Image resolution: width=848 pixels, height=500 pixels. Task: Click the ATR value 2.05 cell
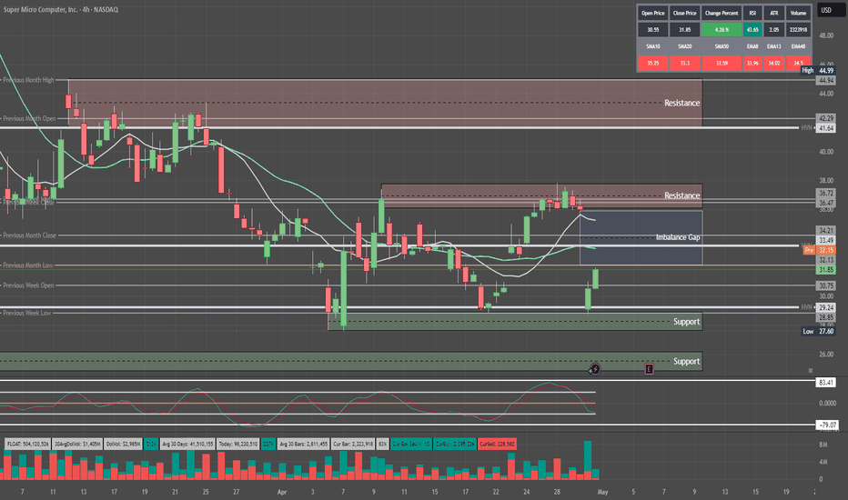774,30
